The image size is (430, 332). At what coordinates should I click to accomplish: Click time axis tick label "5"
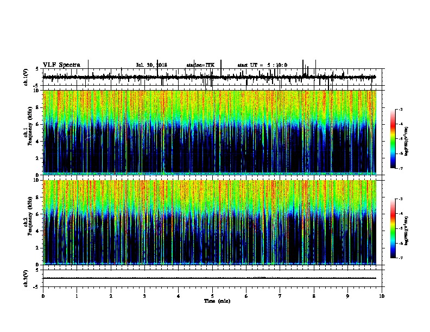(x=212, y=296)
